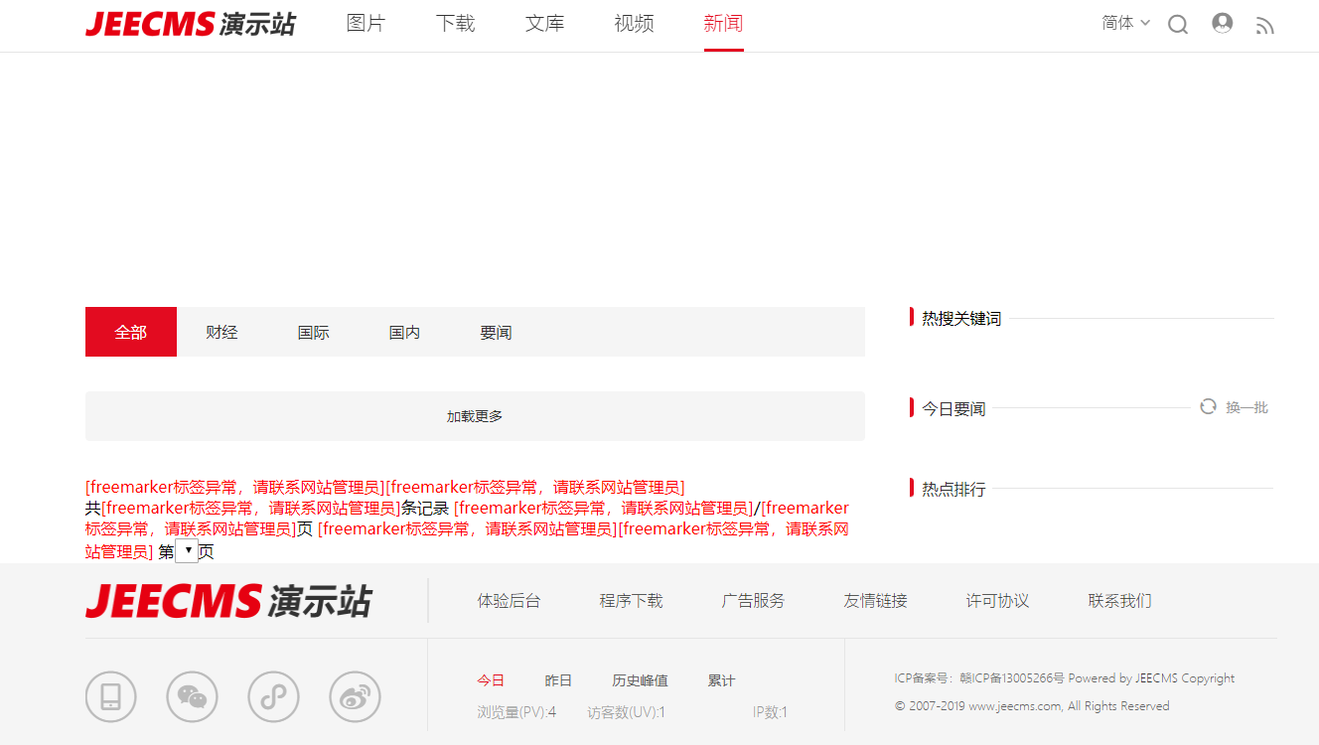Open the mini program icon in footer
Viewport: 1319px width, 745px height.
[x=273, y=696]
